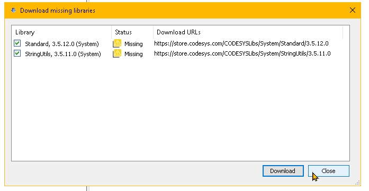The height and width of the screenshot is (191, 369).
Task: Click the Standard/3.5.12.0 store URL
Action: [241, 43]
